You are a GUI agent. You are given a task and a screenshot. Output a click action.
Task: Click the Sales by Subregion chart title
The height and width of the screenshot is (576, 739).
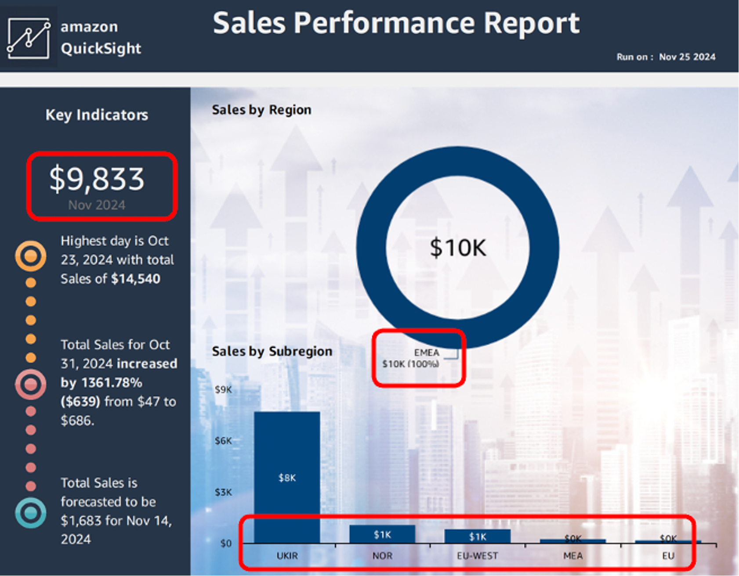click(x=272, y=351)
